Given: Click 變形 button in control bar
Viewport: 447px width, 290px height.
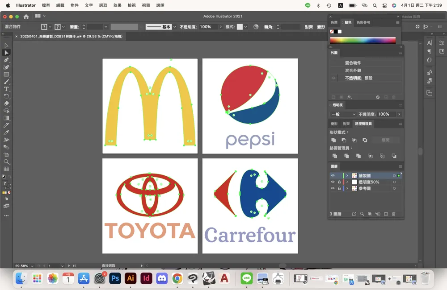Looking at the screenshot, I should 321,27.
